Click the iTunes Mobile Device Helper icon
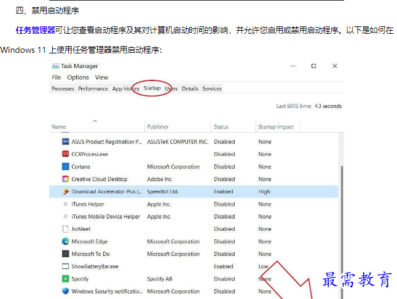 66,216
